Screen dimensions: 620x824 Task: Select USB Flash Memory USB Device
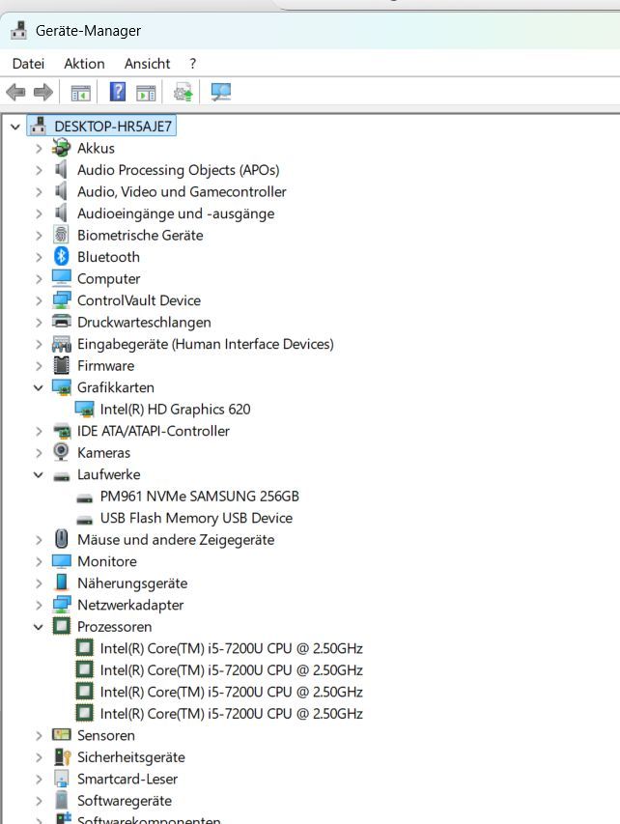coord(195,518)
